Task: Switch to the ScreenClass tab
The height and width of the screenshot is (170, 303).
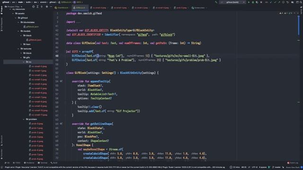Action: (x=199, y=8)
